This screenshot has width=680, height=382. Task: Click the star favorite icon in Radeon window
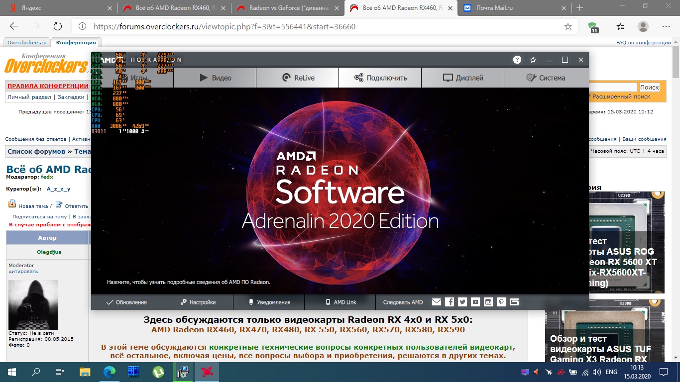click(x=533, y=60)
